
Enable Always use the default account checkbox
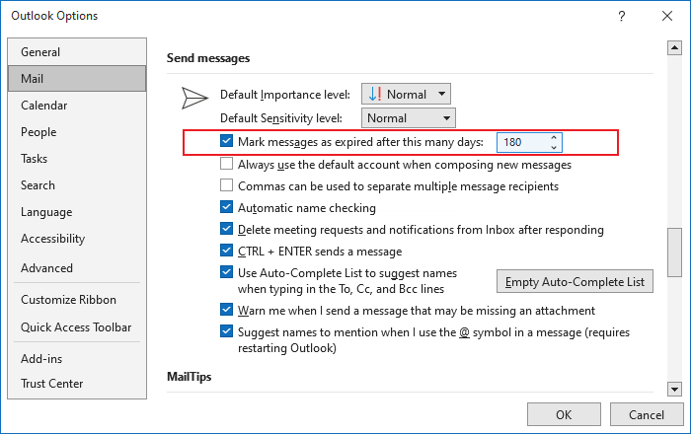(x=226, y=164)
